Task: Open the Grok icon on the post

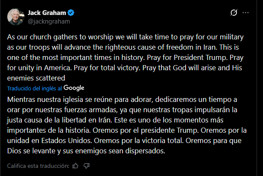Action: 234,13
